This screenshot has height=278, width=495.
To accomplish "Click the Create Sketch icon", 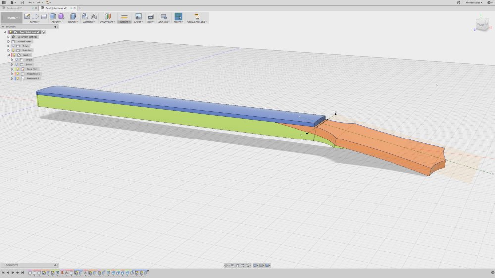I will [27, 16].
